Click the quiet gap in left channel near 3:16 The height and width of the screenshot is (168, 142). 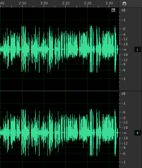(78, 49)
